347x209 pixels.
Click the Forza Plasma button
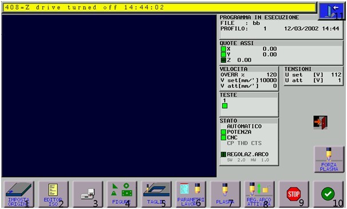point(329,159)
